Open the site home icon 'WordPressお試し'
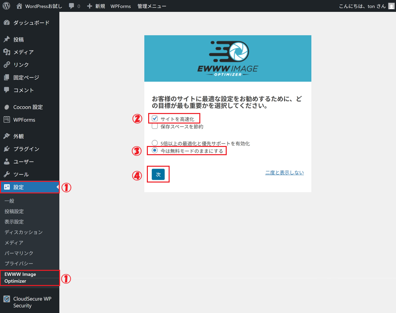 [x=20, y=6]
